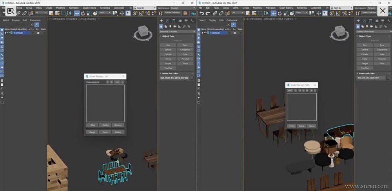Click the Merge button in Smart Merge 2.00
This screenshot has width=392, height=191.
[312, 126]
